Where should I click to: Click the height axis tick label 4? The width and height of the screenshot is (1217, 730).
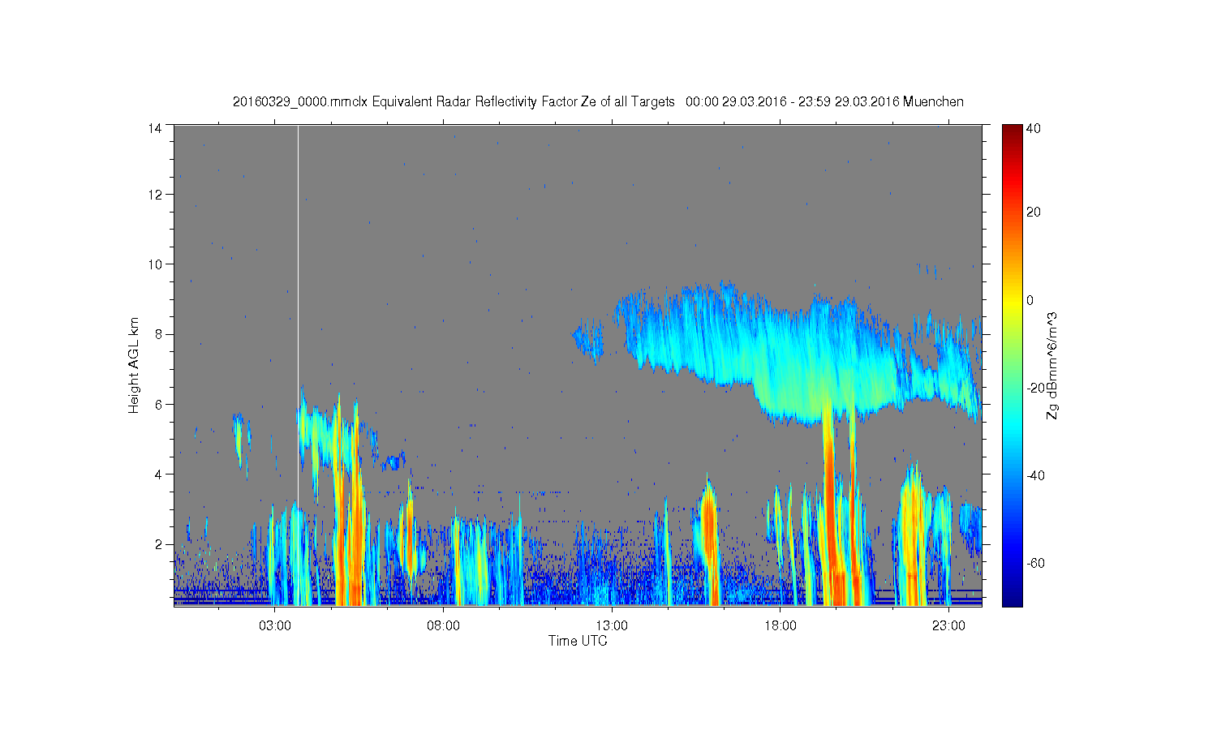(x=158, y=474)
